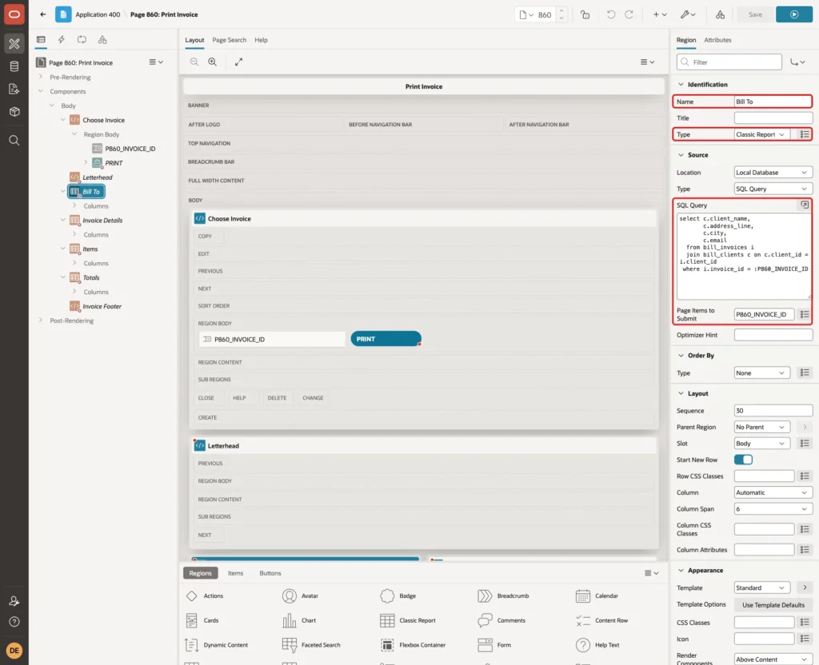Switch to the Help tab
The width and height of the screenshot is (819, 665).
coord(261,40)
